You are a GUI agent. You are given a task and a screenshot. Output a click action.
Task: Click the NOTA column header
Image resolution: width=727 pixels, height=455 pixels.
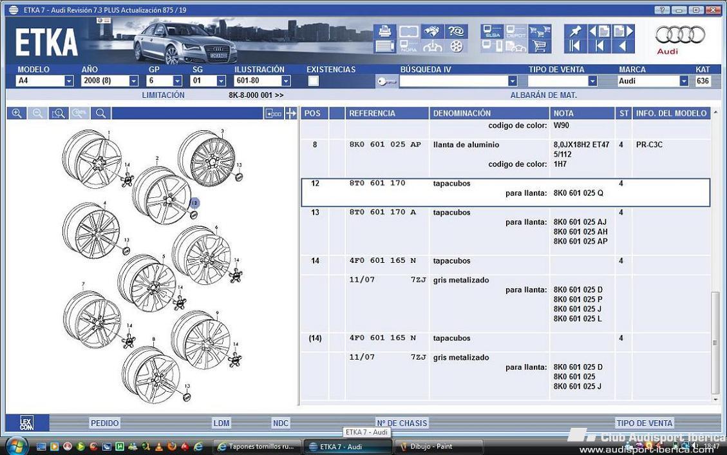582,113
